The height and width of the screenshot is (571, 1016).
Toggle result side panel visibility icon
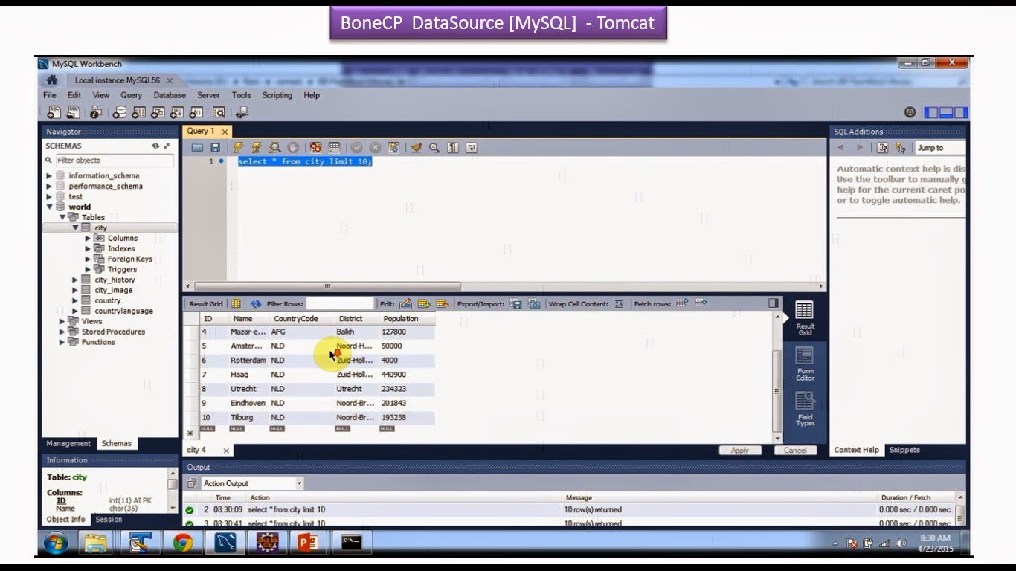774,303
